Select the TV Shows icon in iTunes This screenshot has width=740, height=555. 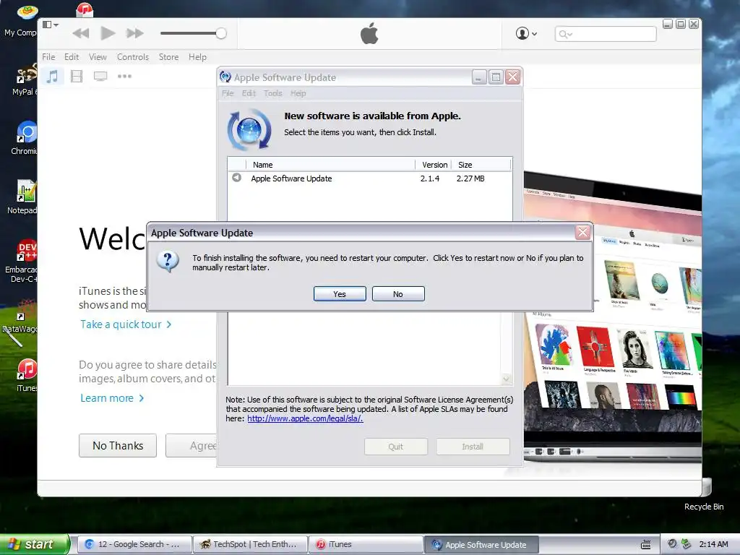100,76
